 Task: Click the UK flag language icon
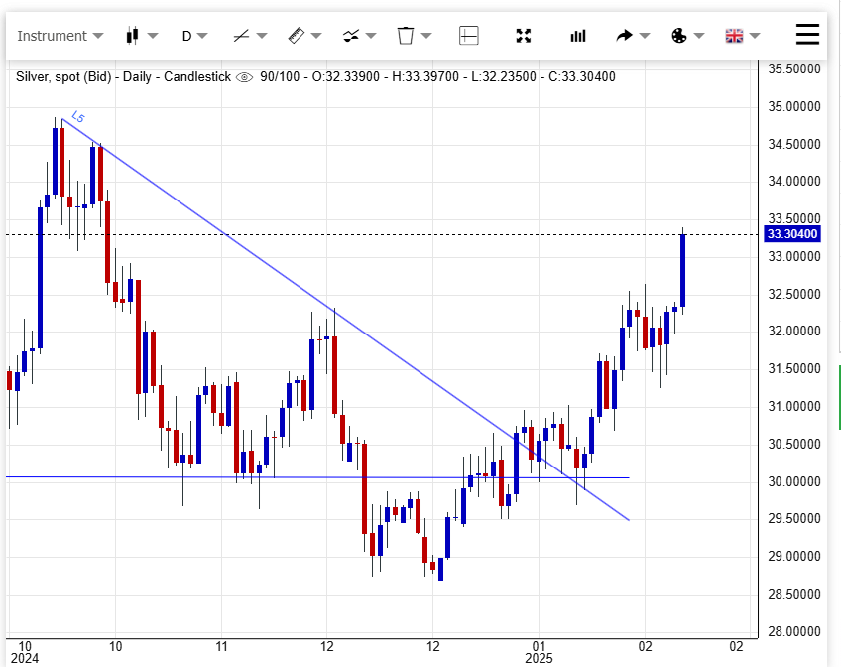point(734,36)
